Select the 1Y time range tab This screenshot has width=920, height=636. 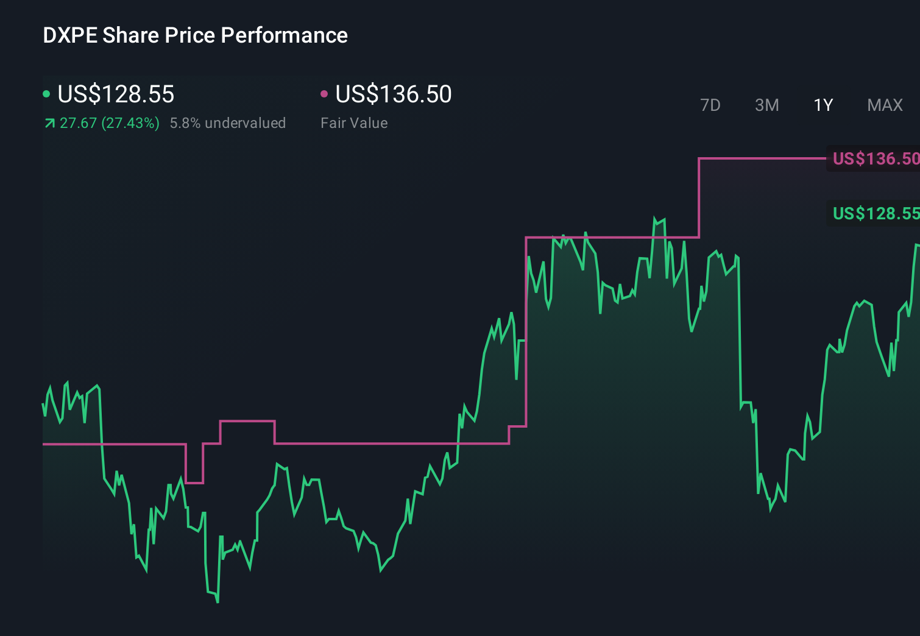[823, 105]
